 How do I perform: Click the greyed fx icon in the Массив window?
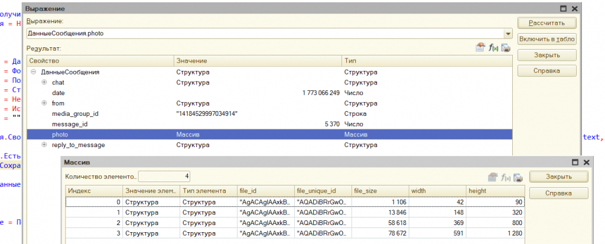tap(505, 177)
